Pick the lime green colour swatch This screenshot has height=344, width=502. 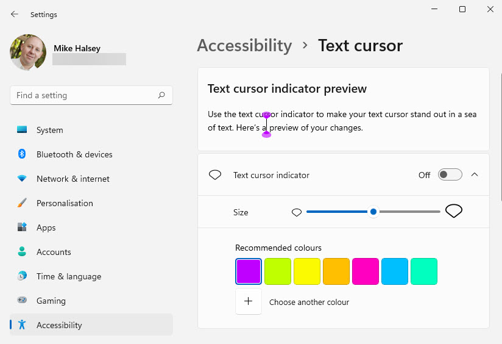point(278,271)
